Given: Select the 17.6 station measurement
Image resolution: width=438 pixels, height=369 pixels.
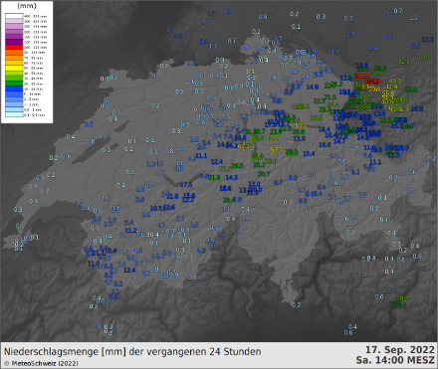Looking at the screenshot, I should (x=186, y=185).
